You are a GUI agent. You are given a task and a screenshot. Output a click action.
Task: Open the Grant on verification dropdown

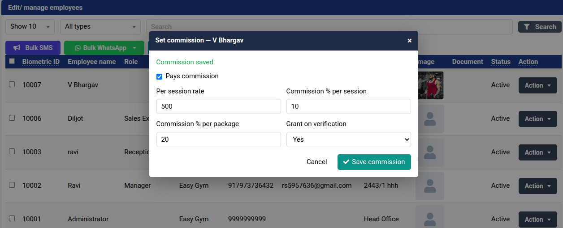(349, 139)
